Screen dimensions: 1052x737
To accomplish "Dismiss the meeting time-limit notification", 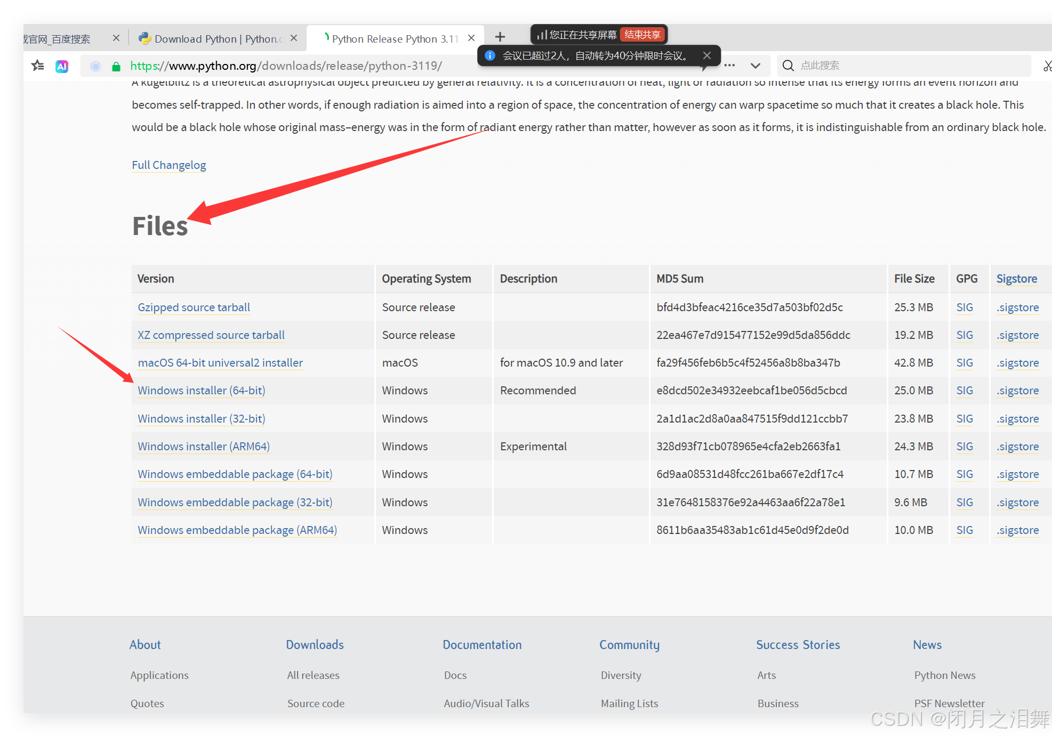I will click(707, 55).
